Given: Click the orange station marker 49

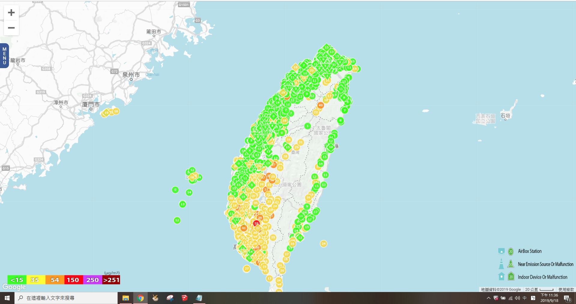Looking at the screenshot, I should coord(321,105).
